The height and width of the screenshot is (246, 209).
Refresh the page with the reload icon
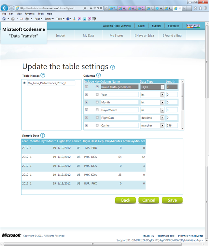98,8
